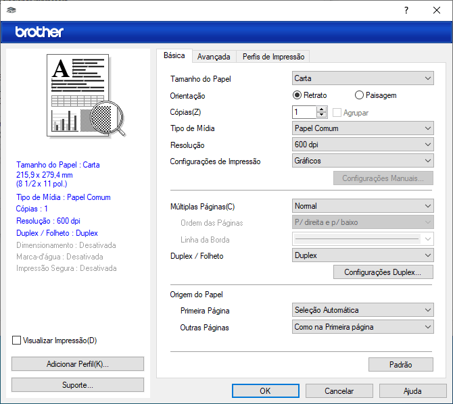Click the Configurações Manuais button
The image size is (453, 404).
pyautogui.click(x=383, y=178)
